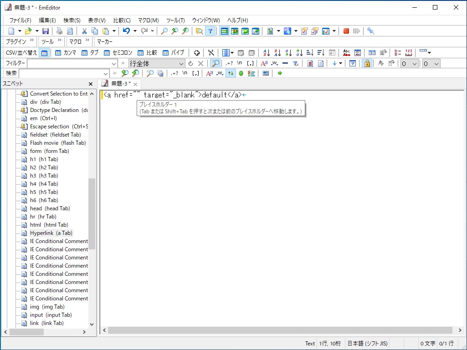Screen dimensions: 467x350
Task: Click the タブ (tab) CSV button
Action: (90, 53)
